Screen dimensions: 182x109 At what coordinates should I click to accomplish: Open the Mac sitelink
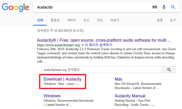[x=119, y=79]
